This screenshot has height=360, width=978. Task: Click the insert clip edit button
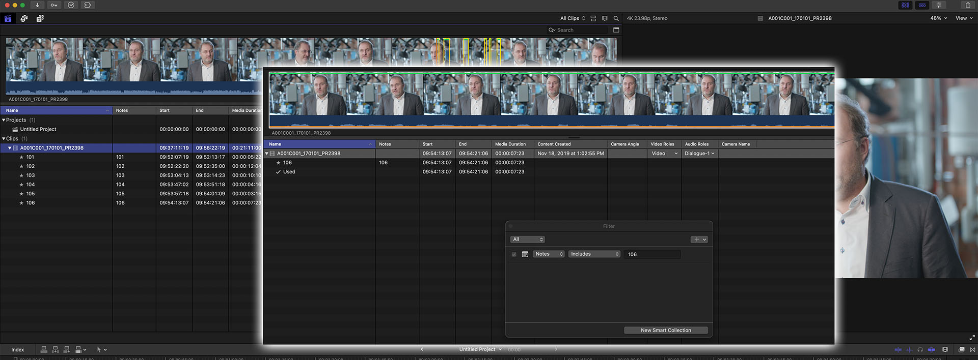tap(55, 350)
